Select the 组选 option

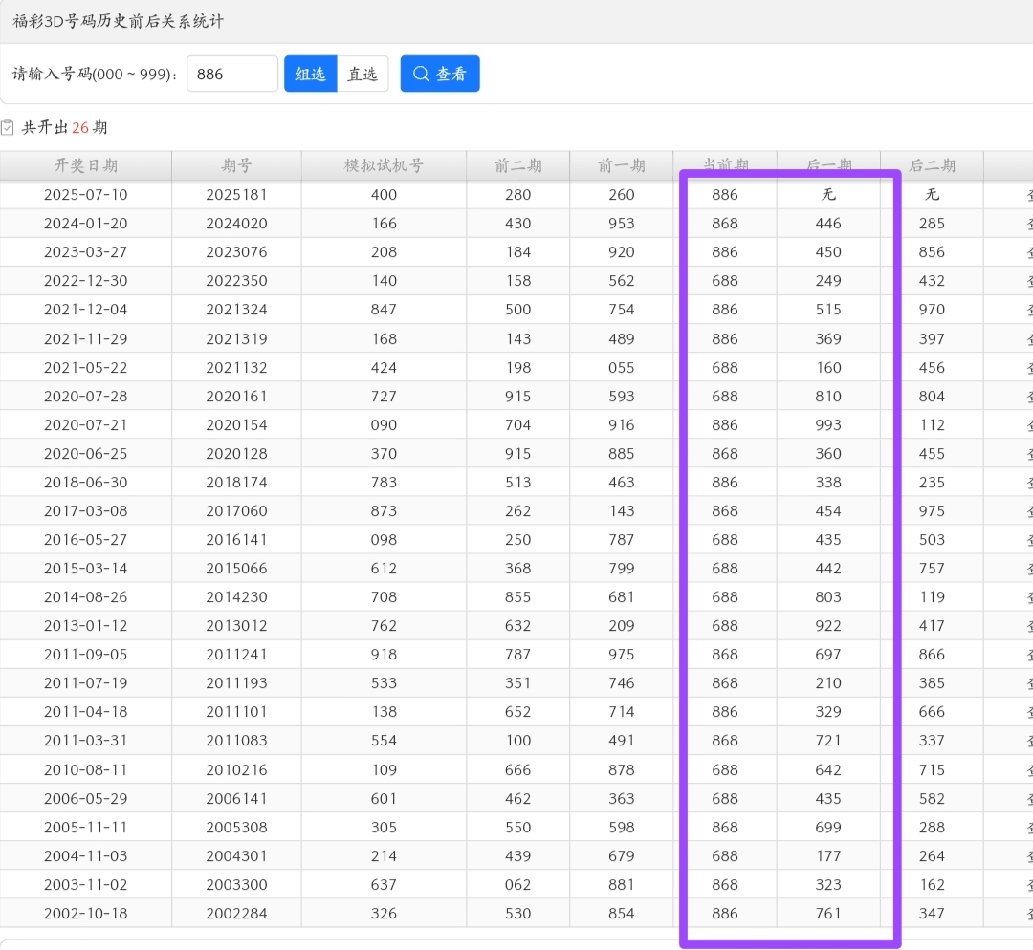click(310, 74)
